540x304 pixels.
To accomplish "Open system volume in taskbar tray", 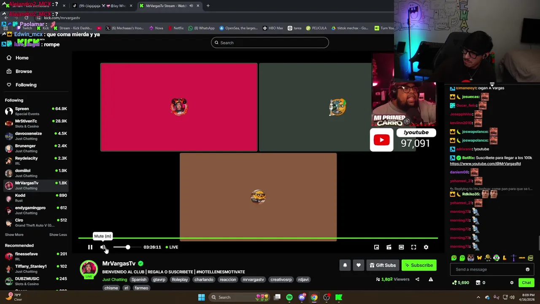I will pyautogui.click(x=512, y=297).
